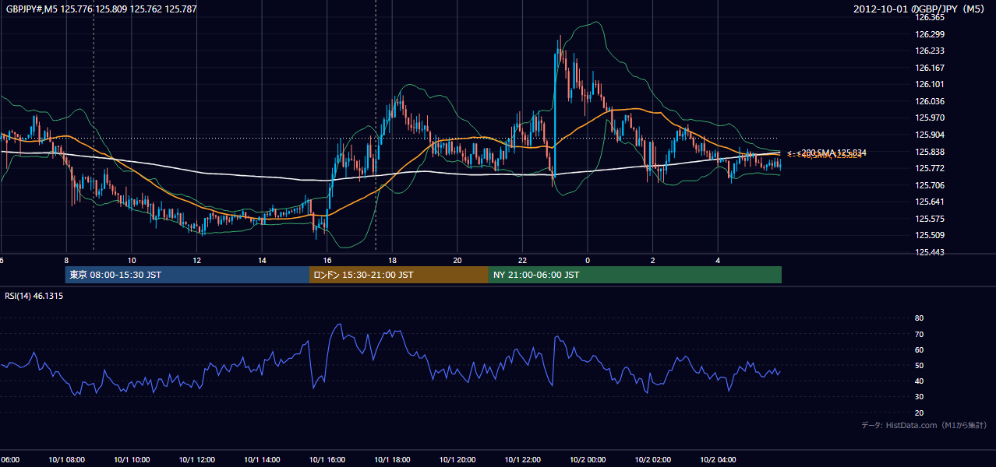This screenshot has height=467, width=996.
Task: Click price axis label 125.641
Action: [929, 202]
